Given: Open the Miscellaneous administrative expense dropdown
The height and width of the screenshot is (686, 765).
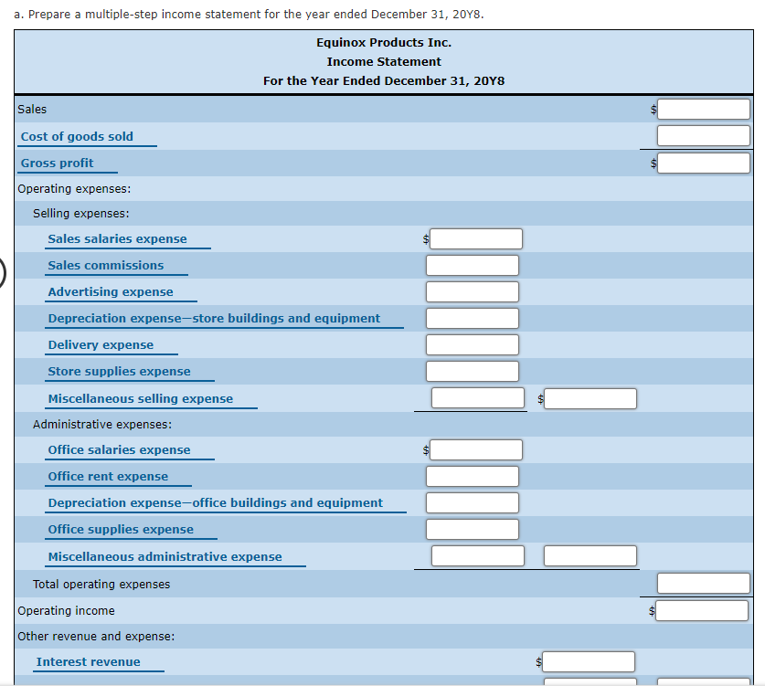Looking at the screenshot, I should (x=175, y=557).
